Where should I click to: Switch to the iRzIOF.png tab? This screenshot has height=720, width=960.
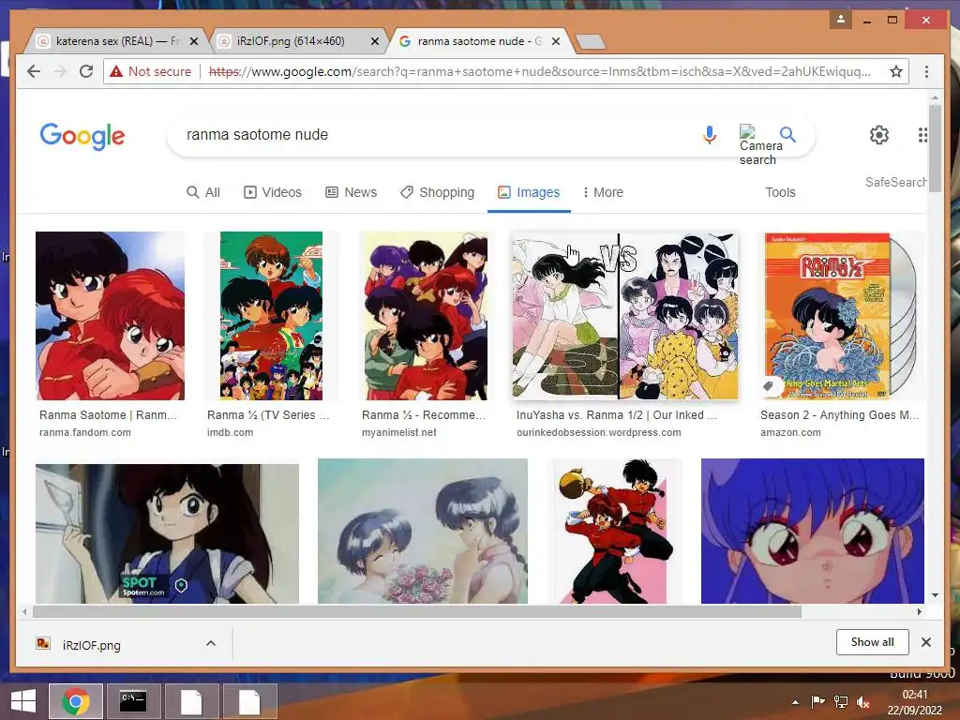[297, 41]
